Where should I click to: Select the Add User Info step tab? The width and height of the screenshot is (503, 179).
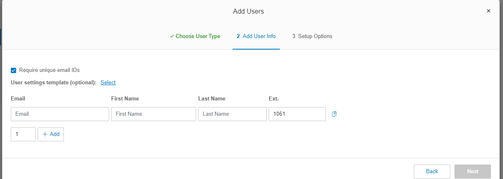(x=256, y=36)
